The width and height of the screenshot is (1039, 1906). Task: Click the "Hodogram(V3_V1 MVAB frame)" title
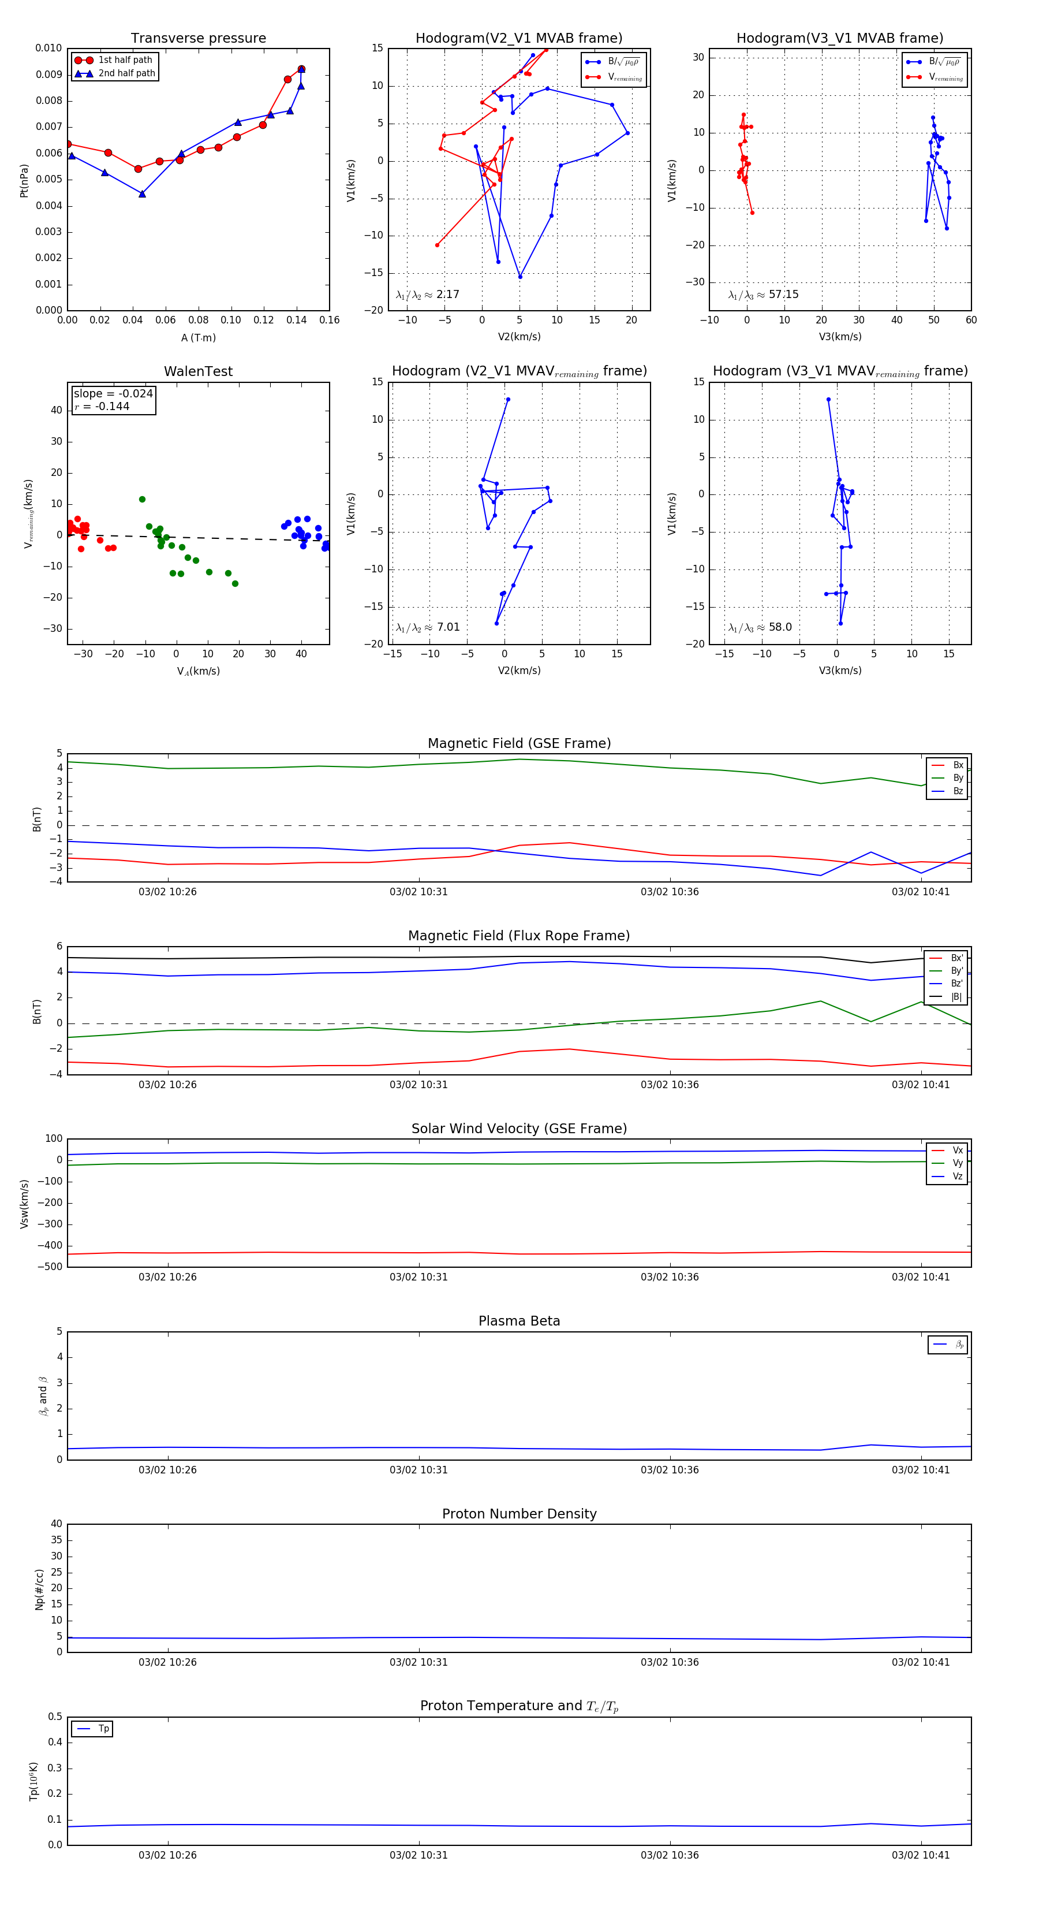coord(840,38)
